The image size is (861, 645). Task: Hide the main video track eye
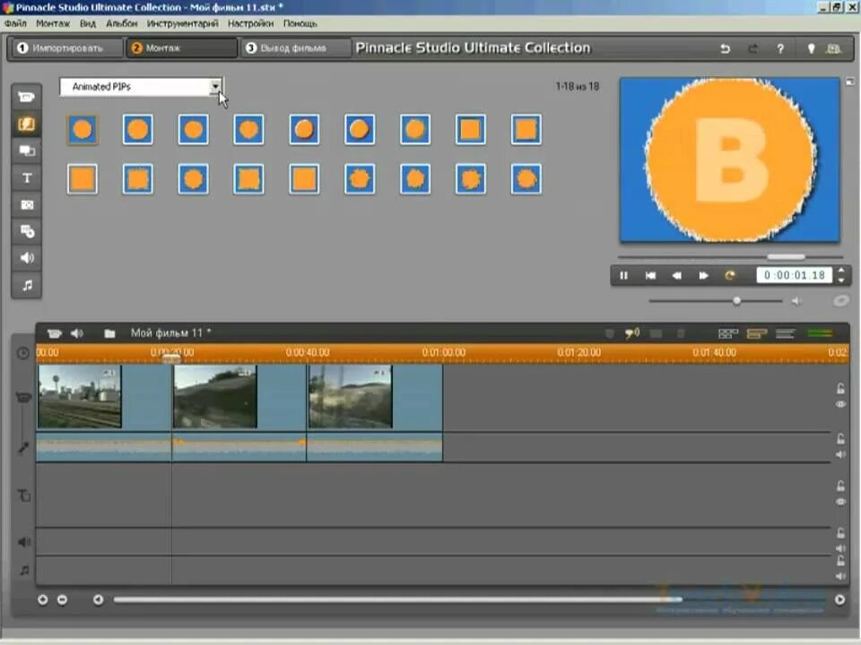(x=840, y=404)
